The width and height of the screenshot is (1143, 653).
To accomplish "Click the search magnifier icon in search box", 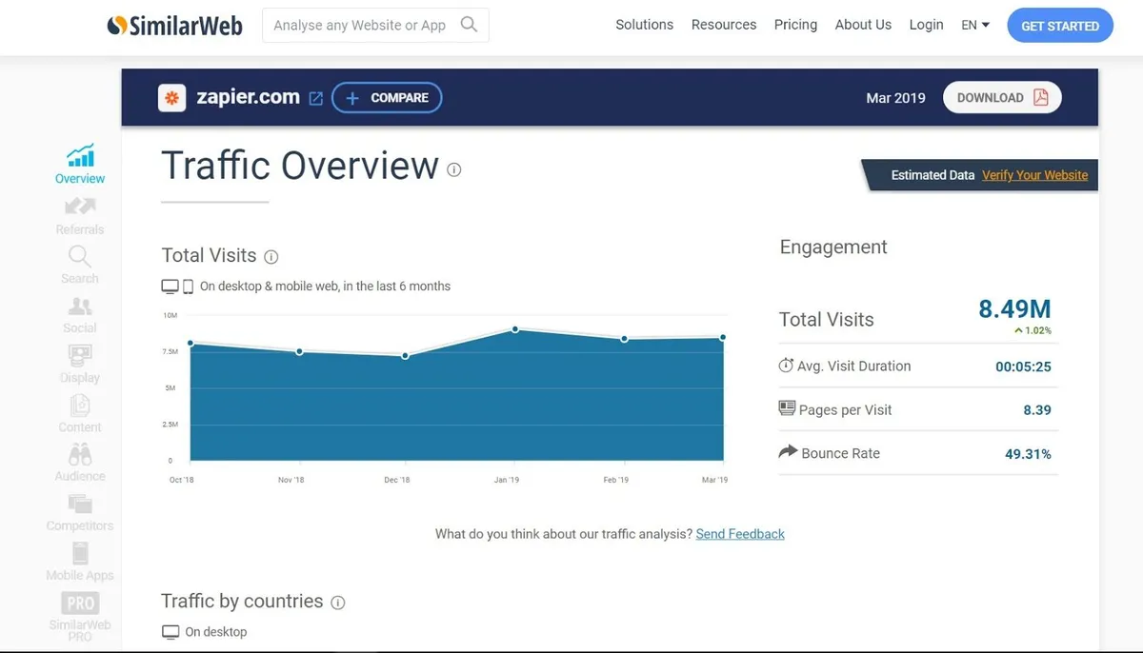I will point(469,25).
